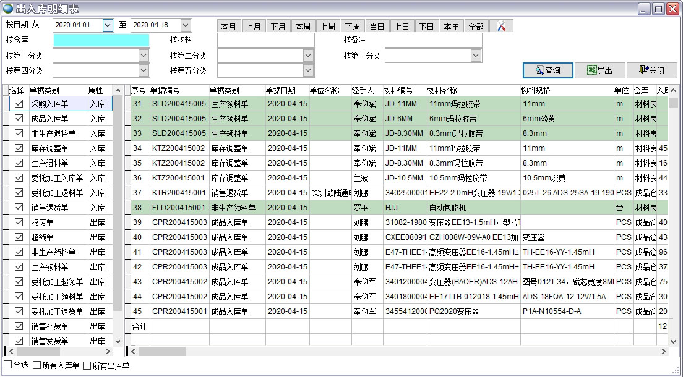The image size is (683, 377).
Task: Open the 按第五分类 combo box
Action: coord(309,70)
